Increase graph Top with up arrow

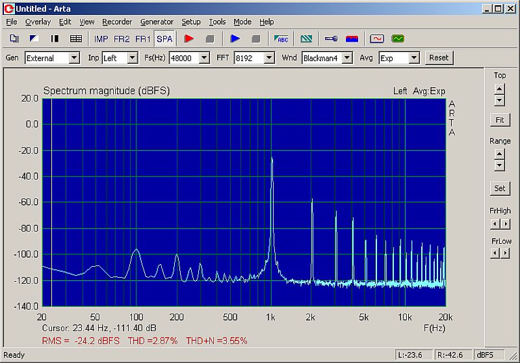[x=499, y=89]
